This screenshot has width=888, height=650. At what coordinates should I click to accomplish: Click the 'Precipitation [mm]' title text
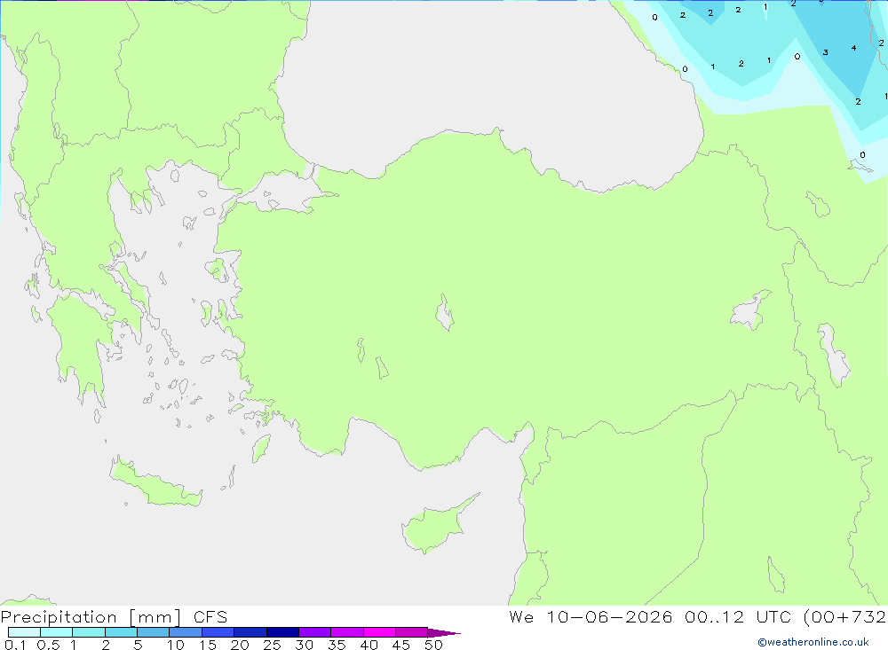point(91,617)
